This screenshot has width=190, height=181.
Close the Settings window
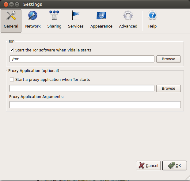[6, 5]
